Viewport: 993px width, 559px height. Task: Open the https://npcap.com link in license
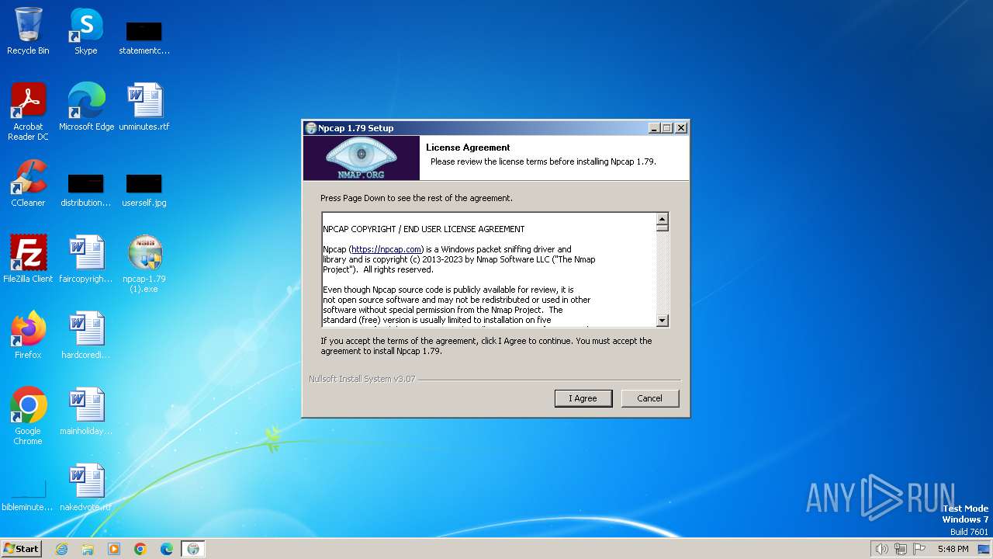tap(386, 249)
